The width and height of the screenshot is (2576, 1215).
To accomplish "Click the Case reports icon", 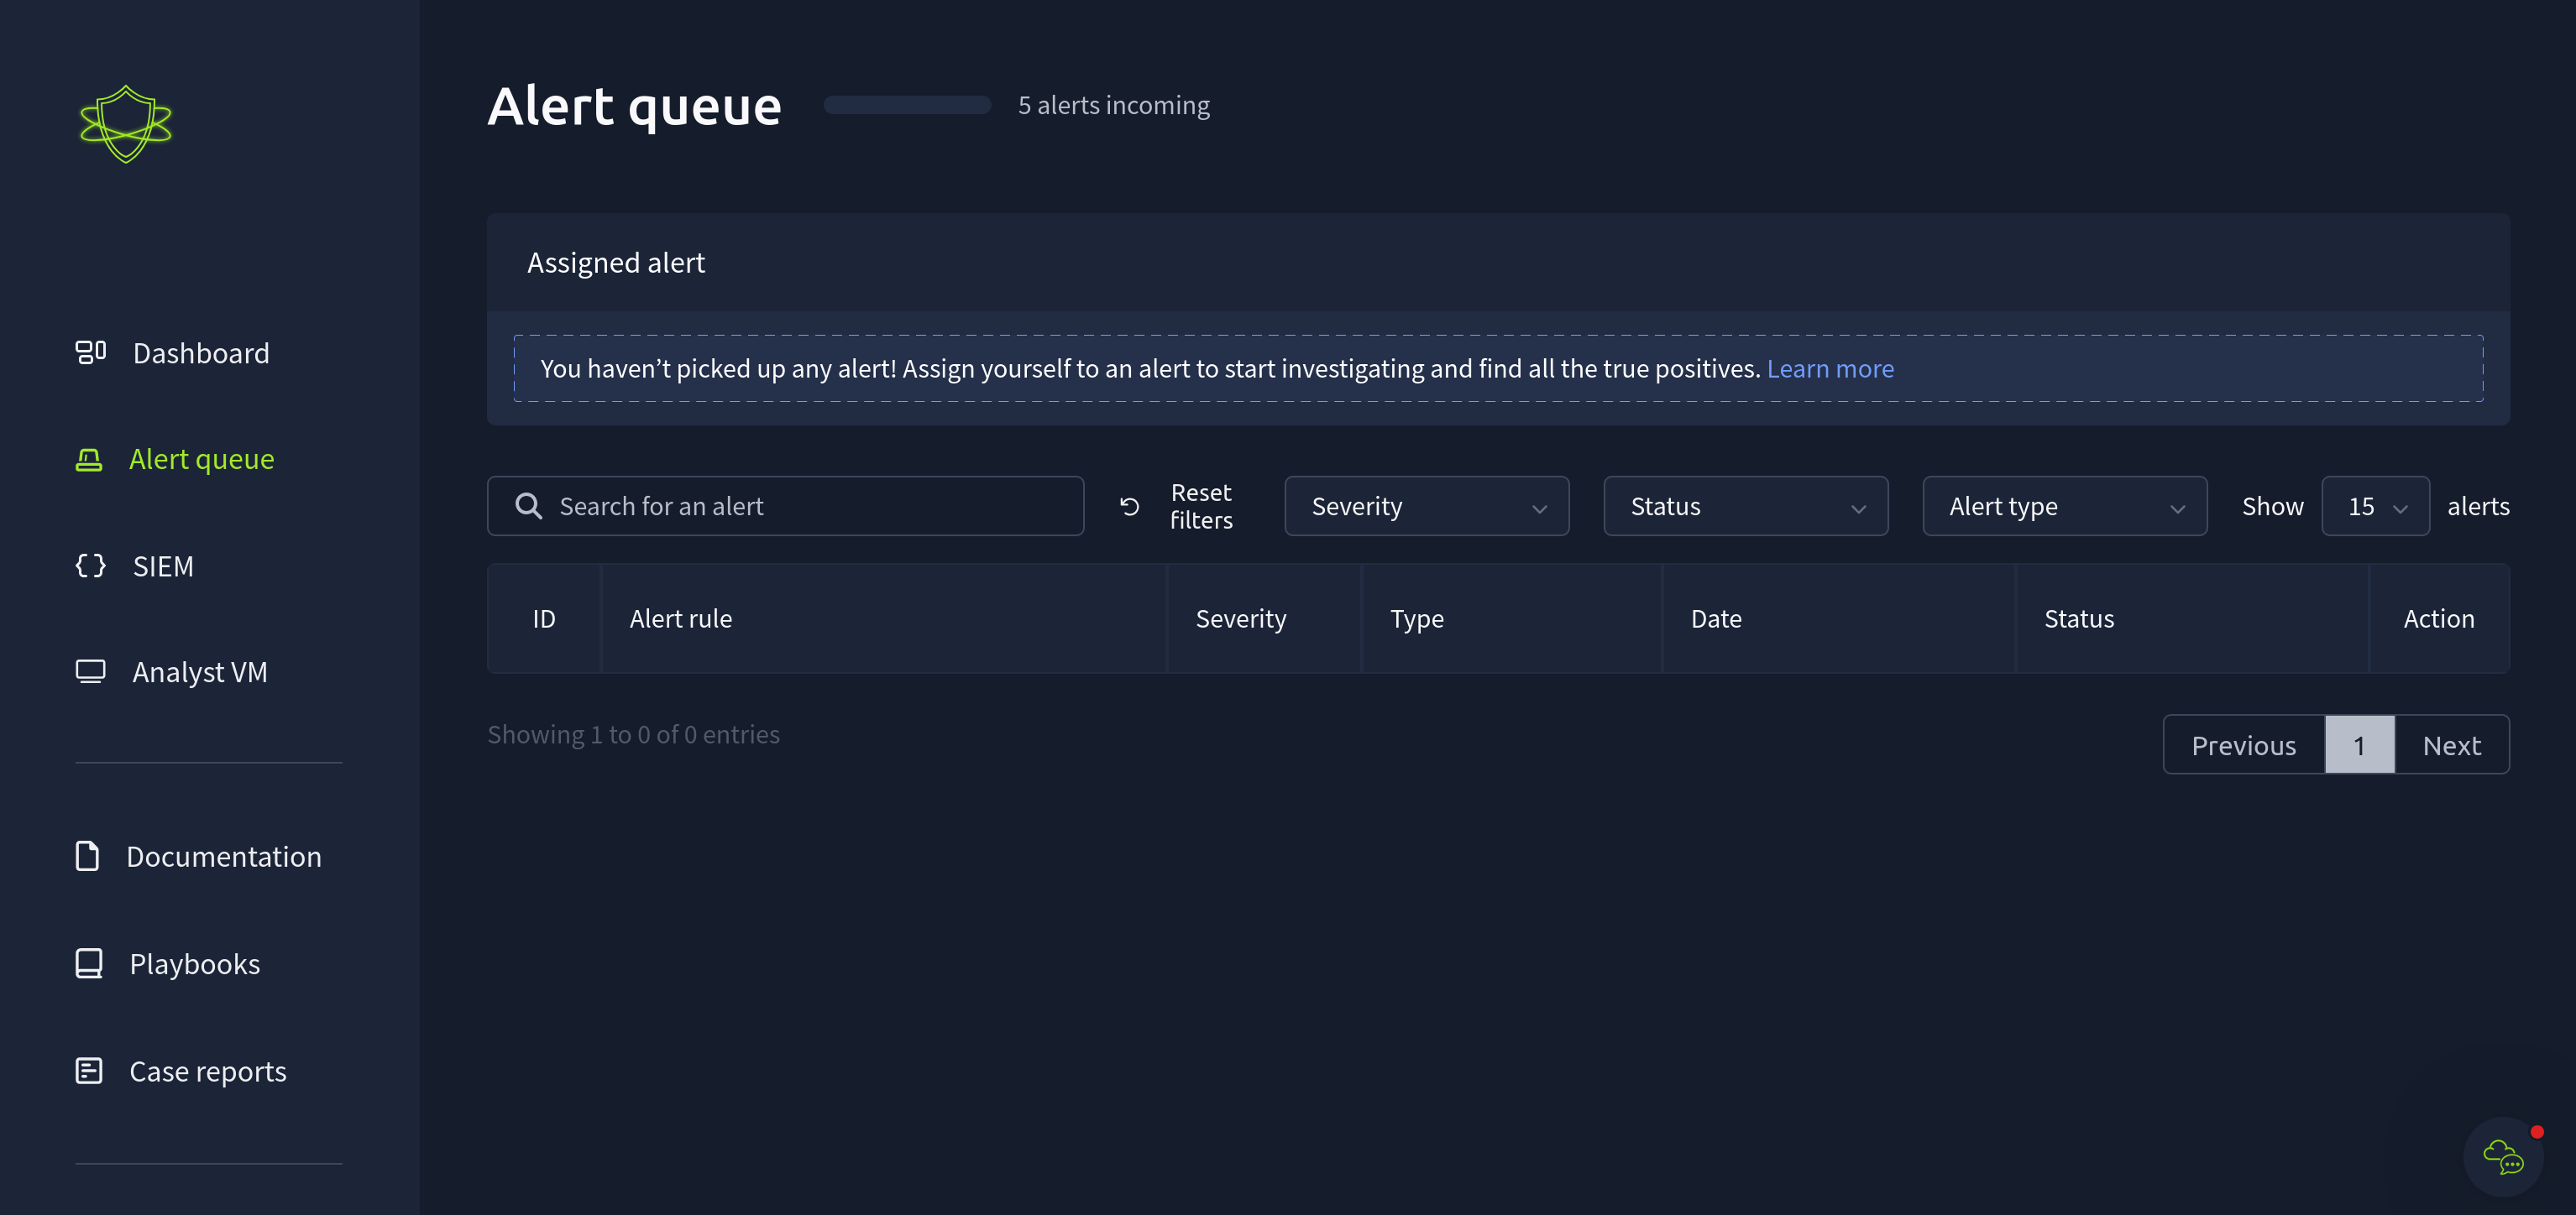I will pos(89,1070).
